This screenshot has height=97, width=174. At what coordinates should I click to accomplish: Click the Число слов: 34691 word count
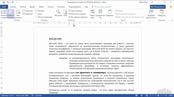tap(22, 96)
